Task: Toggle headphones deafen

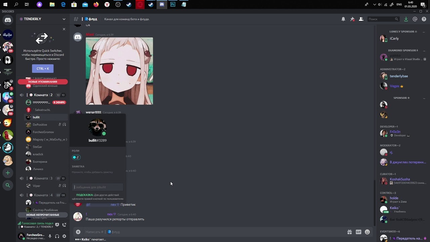Action: pyautogui.click(x=57, y=236)
